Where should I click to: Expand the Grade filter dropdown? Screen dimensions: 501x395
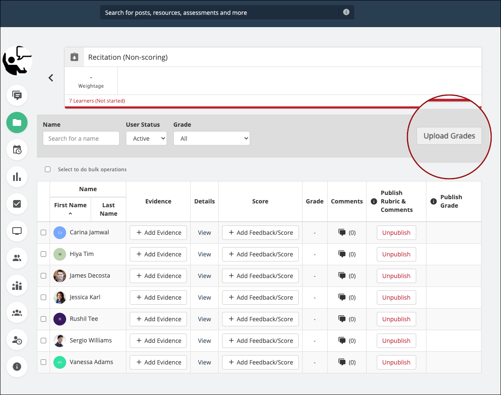[x=212, y=139]
